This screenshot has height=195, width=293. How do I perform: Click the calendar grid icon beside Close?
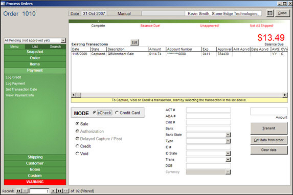(270, 13)
